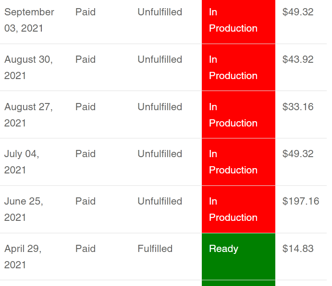
Task: Click the April 29, 2021 date cell
Action: click(23, 257)
